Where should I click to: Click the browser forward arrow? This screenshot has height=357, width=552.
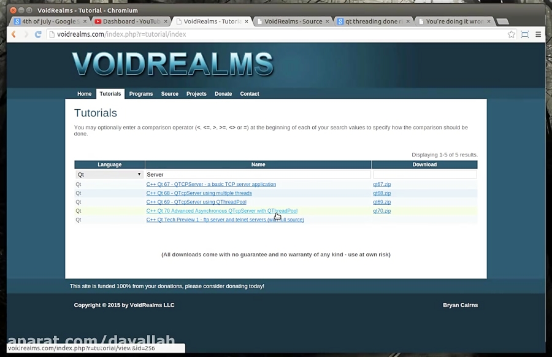point(26,34)
